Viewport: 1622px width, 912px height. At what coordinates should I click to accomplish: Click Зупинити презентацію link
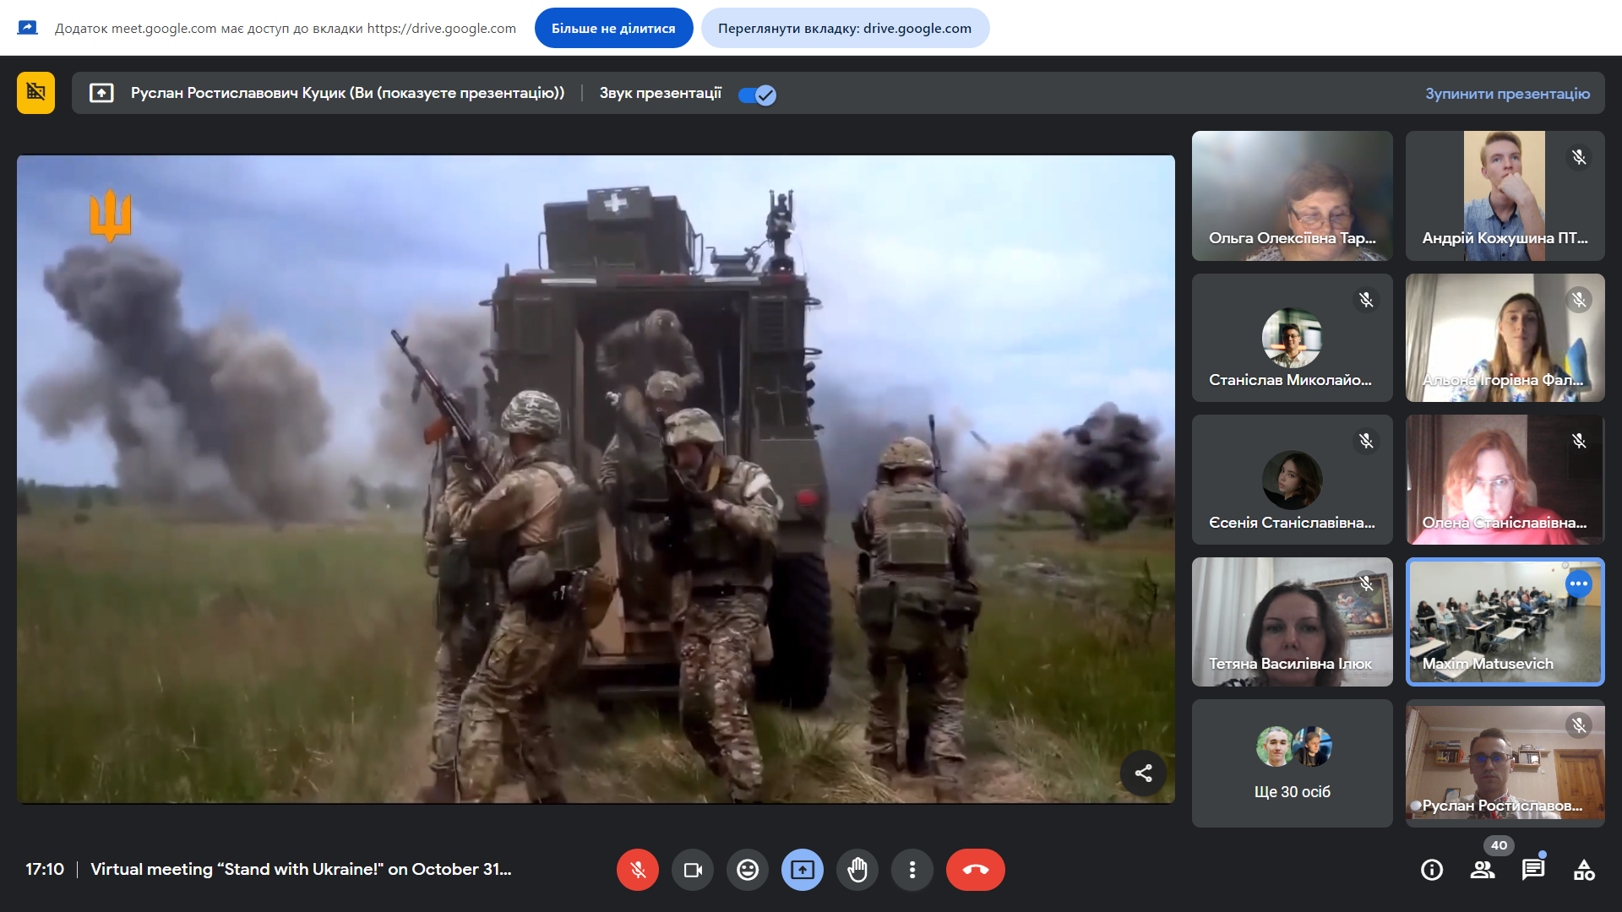(1507, 94)
